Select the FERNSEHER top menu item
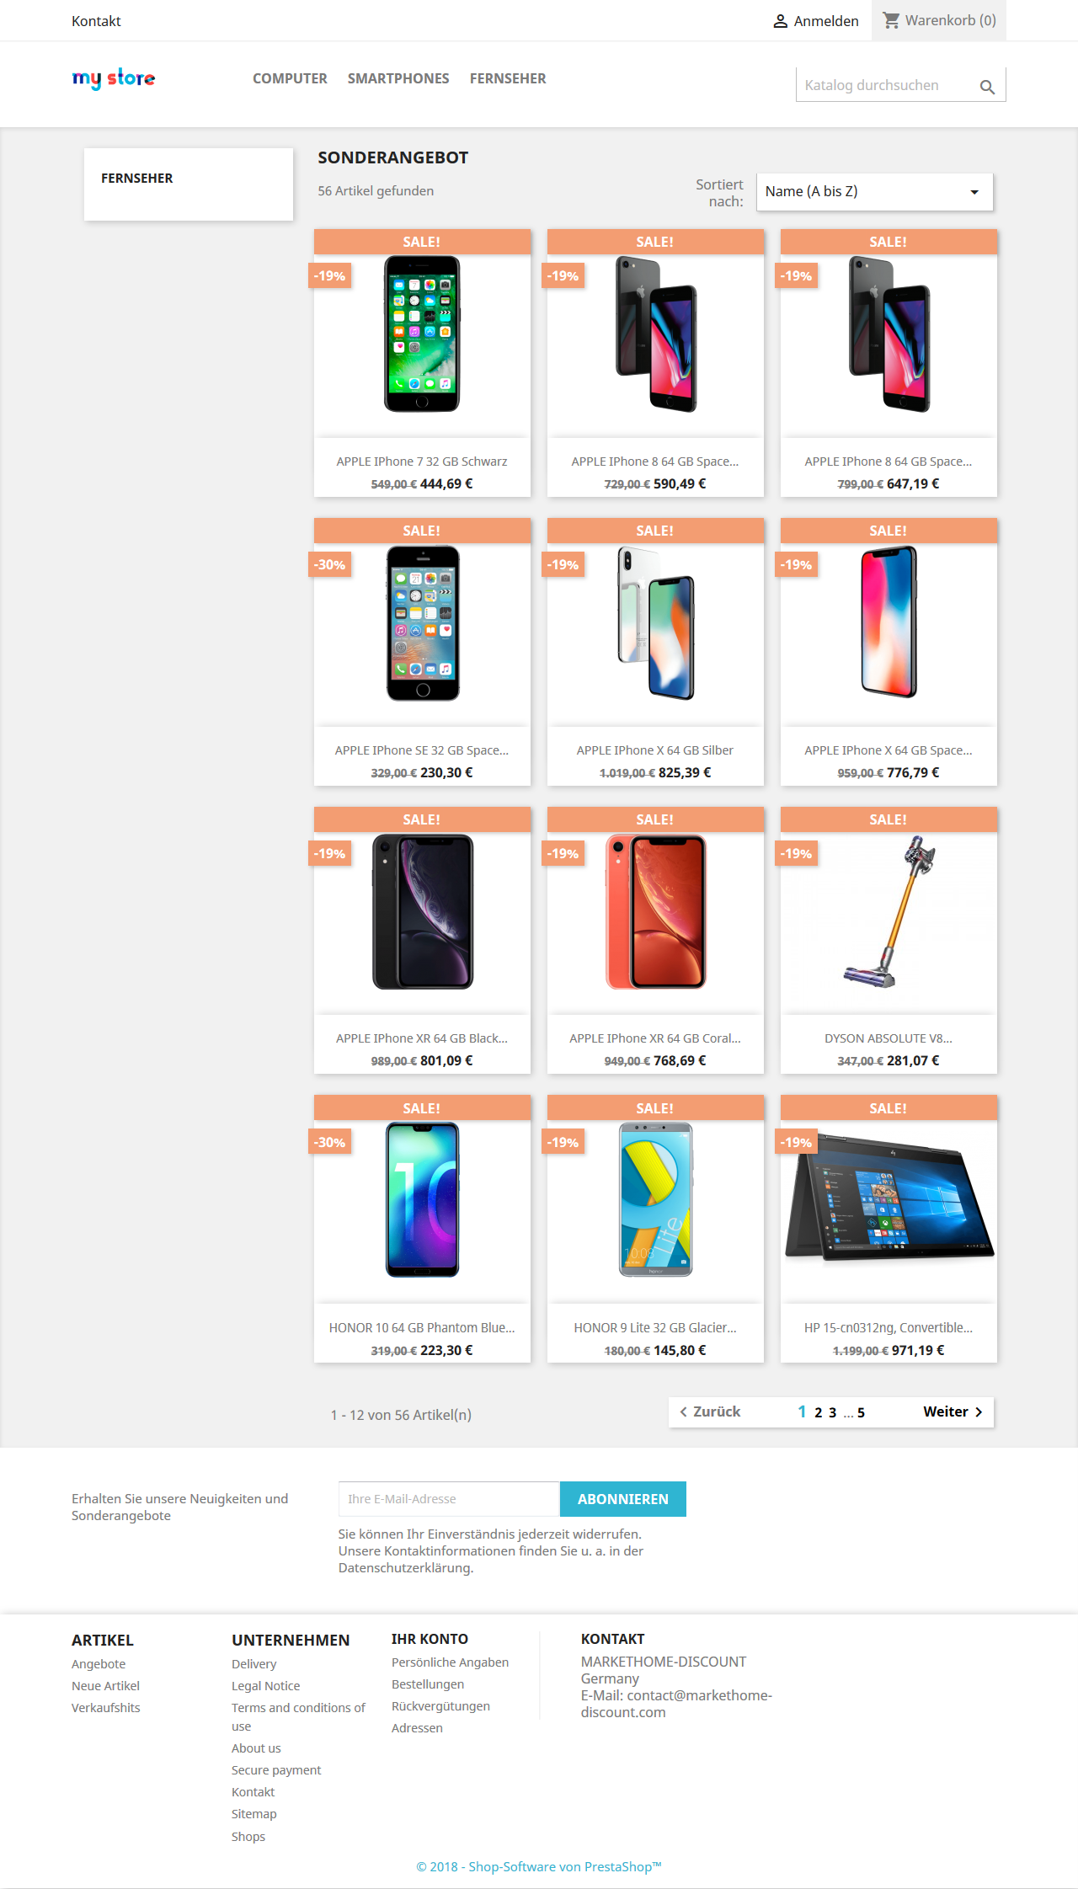The image size is (1078, 1889). tap(508, 78)
